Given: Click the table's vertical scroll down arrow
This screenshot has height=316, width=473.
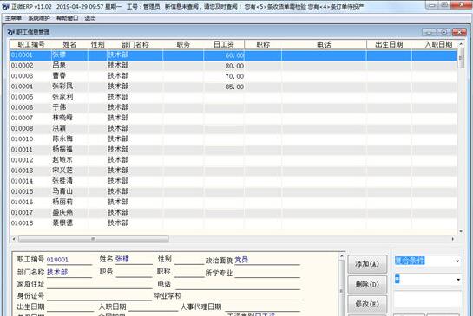Looking at the screenshot, I should (461, 231).
